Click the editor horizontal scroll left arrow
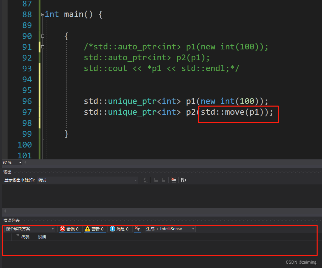 point(25,162)
